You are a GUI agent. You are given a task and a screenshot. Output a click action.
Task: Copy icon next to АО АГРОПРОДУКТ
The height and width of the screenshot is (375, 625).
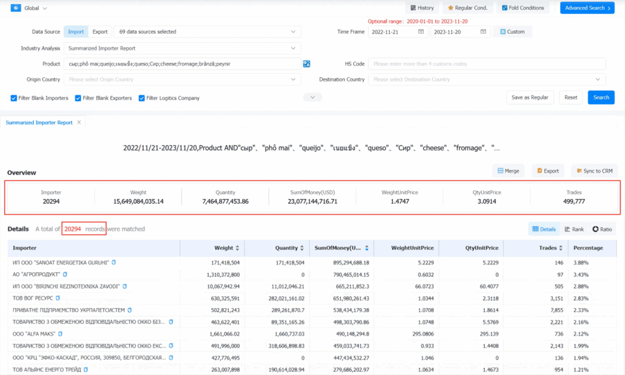tap(65, 274)
